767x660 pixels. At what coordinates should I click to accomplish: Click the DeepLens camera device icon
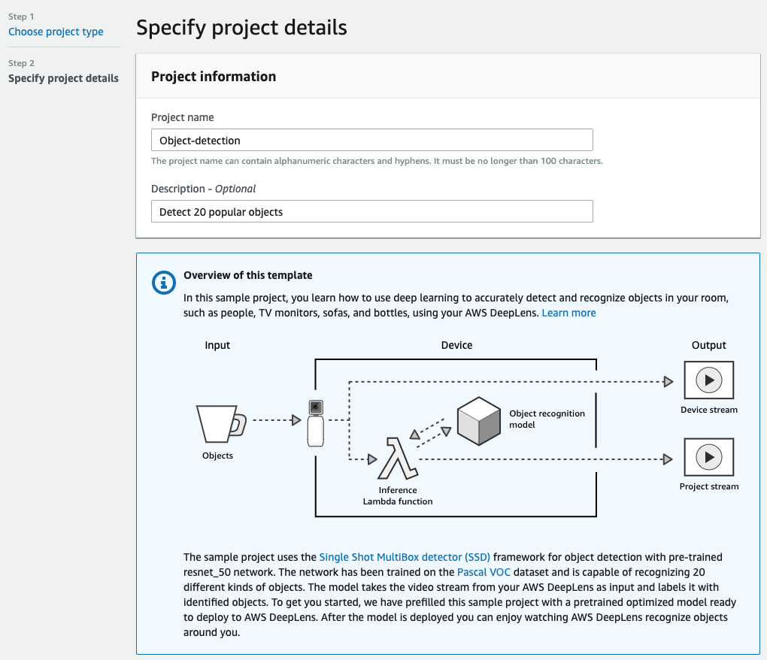pyautogui.click(x=316, y=423)
